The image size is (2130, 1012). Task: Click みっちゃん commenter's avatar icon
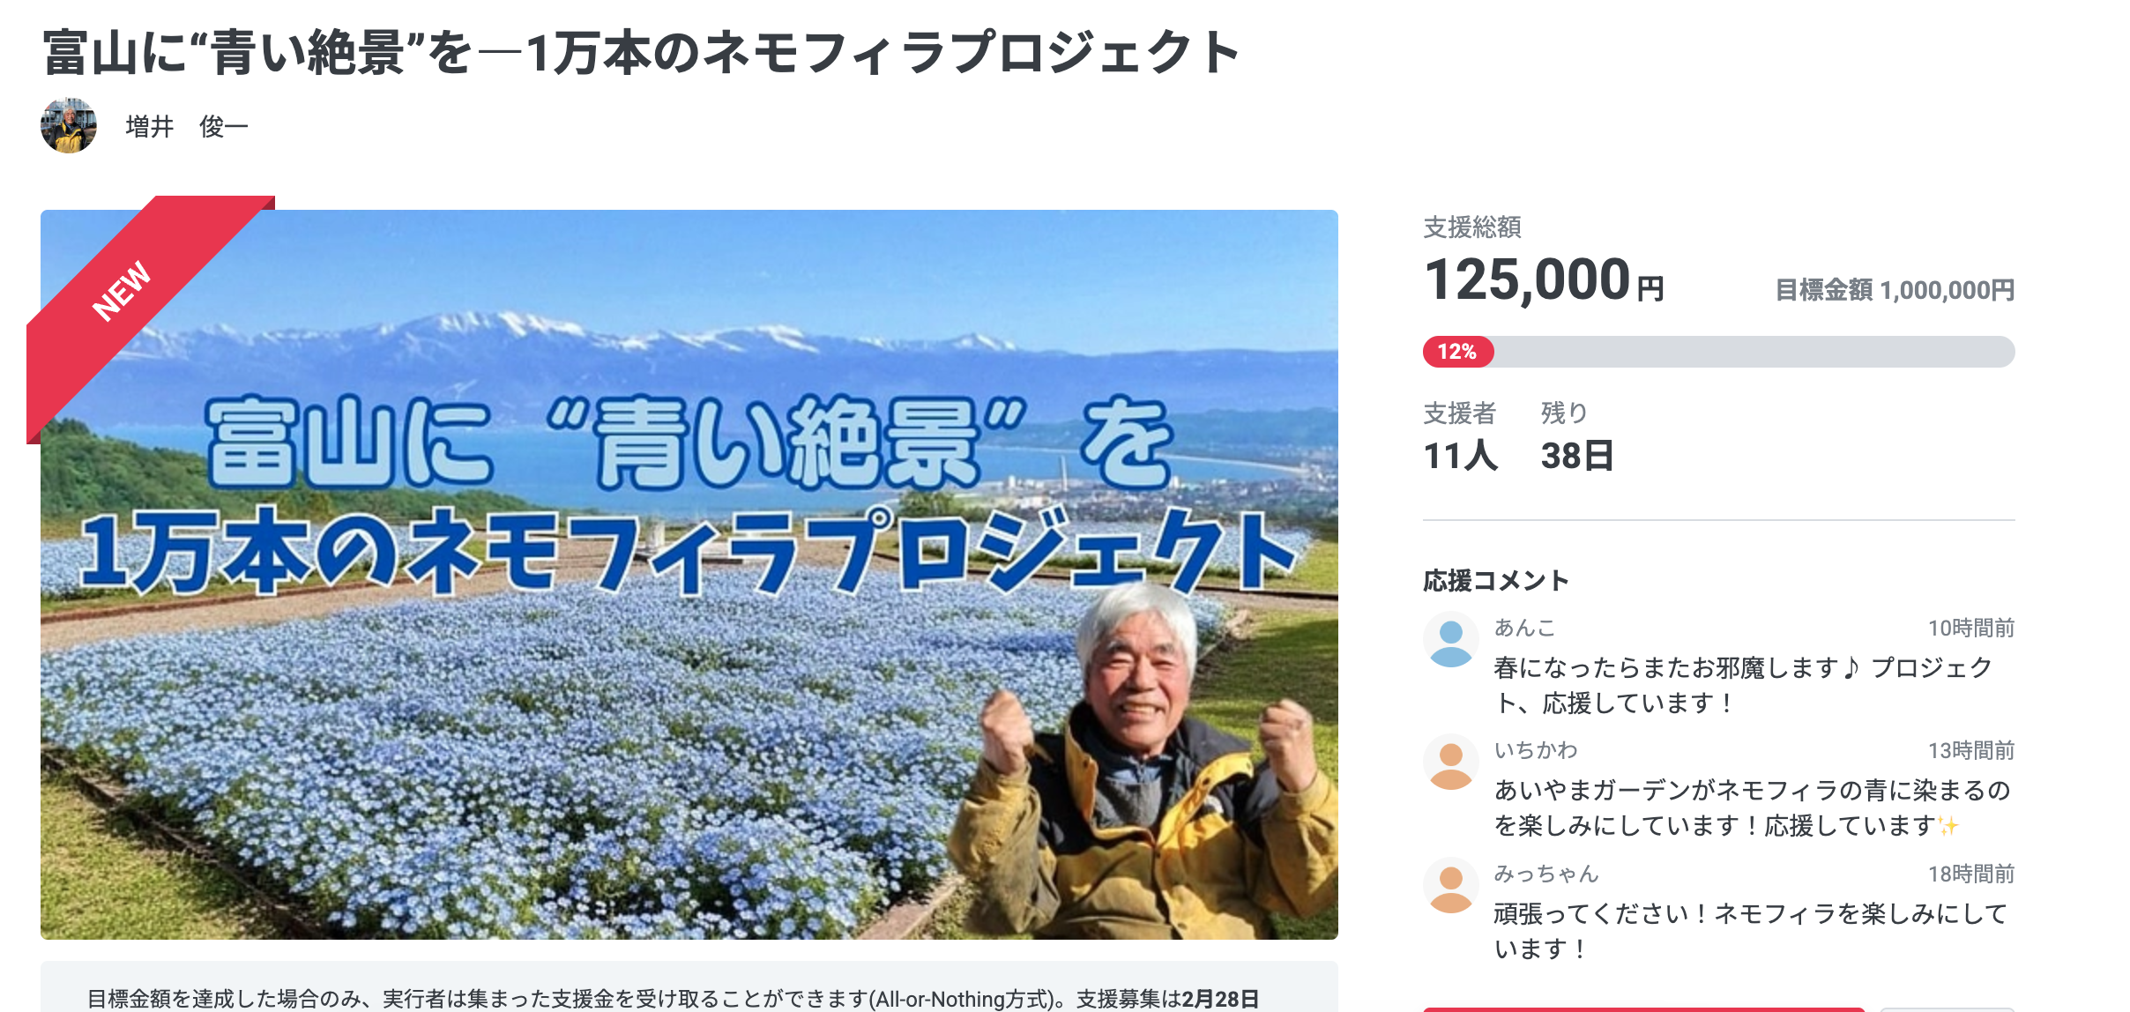pos(1451,886)
